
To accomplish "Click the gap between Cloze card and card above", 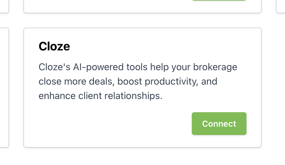I will (x=142, y=20).
